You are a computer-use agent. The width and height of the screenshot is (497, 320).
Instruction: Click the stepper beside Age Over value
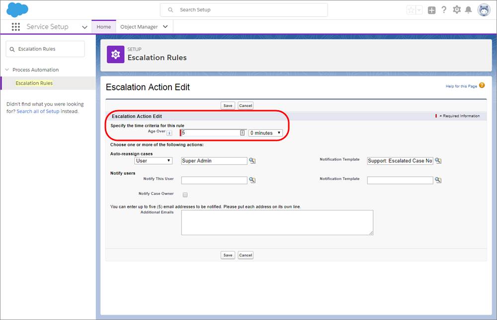pos(242,133)
